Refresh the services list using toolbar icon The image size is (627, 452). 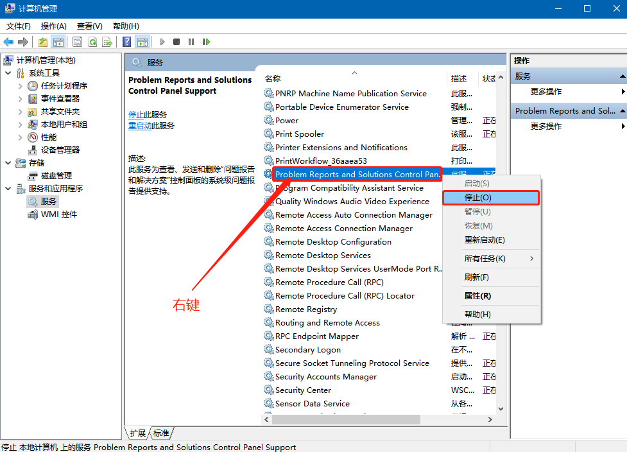(x=92, y=41)
